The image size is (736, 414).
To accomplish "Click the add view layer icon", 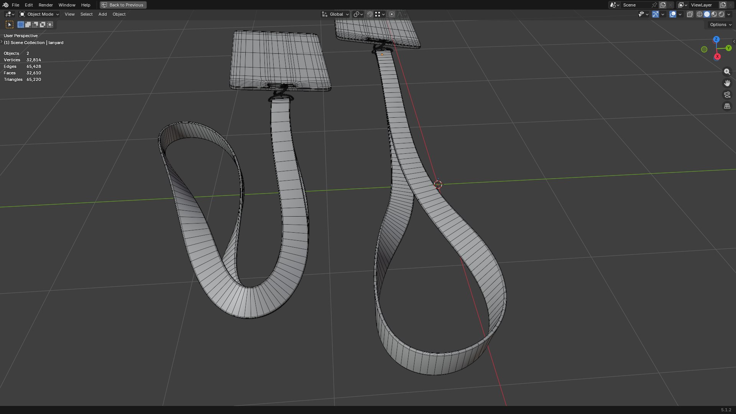I will (723, 5).
